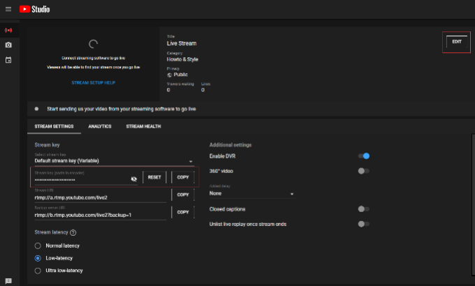Switch to the Analytics tab

coord(99,126)
